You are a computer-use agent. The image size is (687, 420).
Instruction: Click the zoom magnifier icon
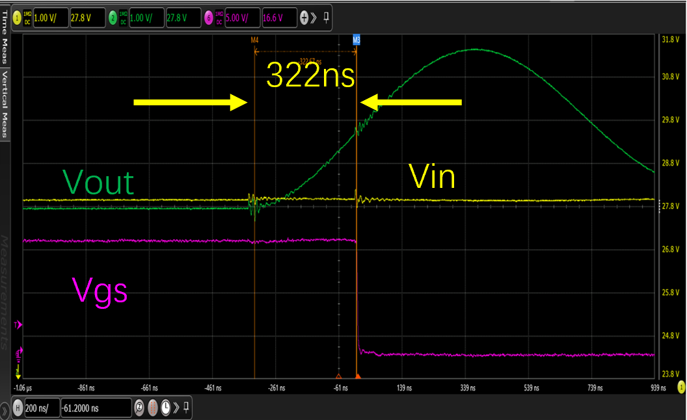click(139, 408)
